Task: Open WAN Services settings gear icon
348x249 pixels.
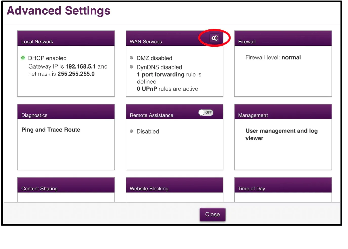Action: pyautogui.click(x=214, y=38)
